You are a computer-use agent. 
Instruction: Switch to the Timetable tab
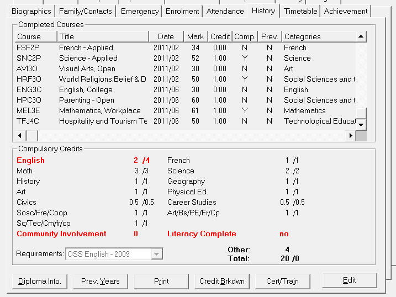pyautogui.click(x=300, y=11)
